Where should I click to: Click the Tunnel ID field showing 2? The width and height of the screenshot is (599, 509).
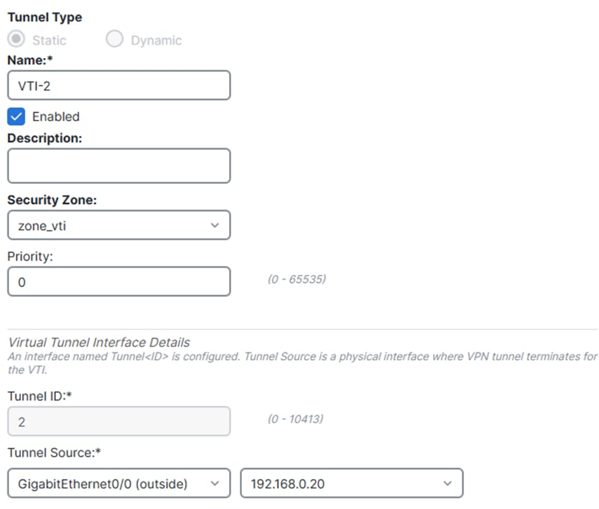119,421
